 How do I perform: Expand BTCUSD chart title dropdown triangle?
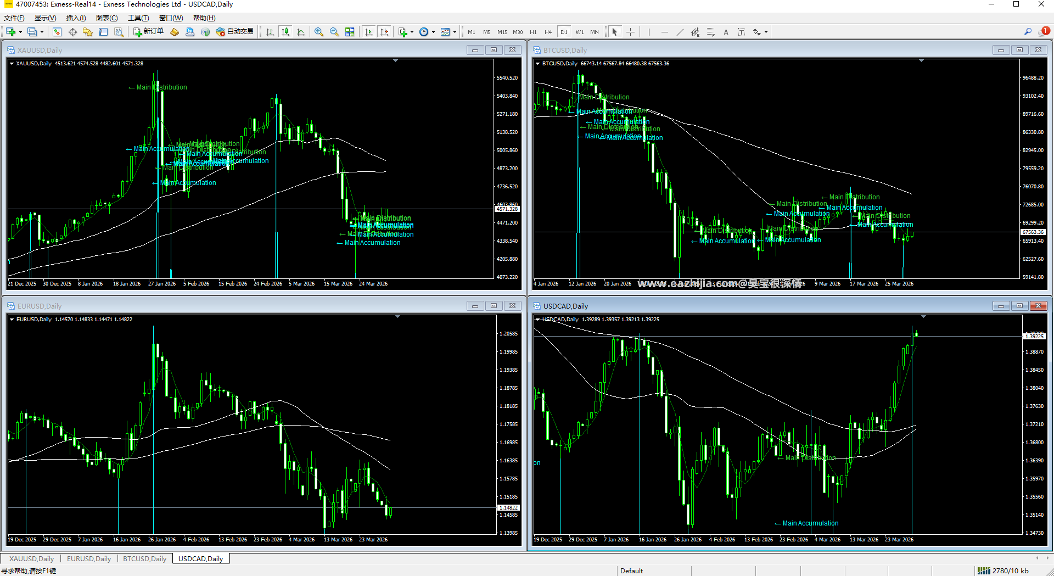(x=537, y=64)
